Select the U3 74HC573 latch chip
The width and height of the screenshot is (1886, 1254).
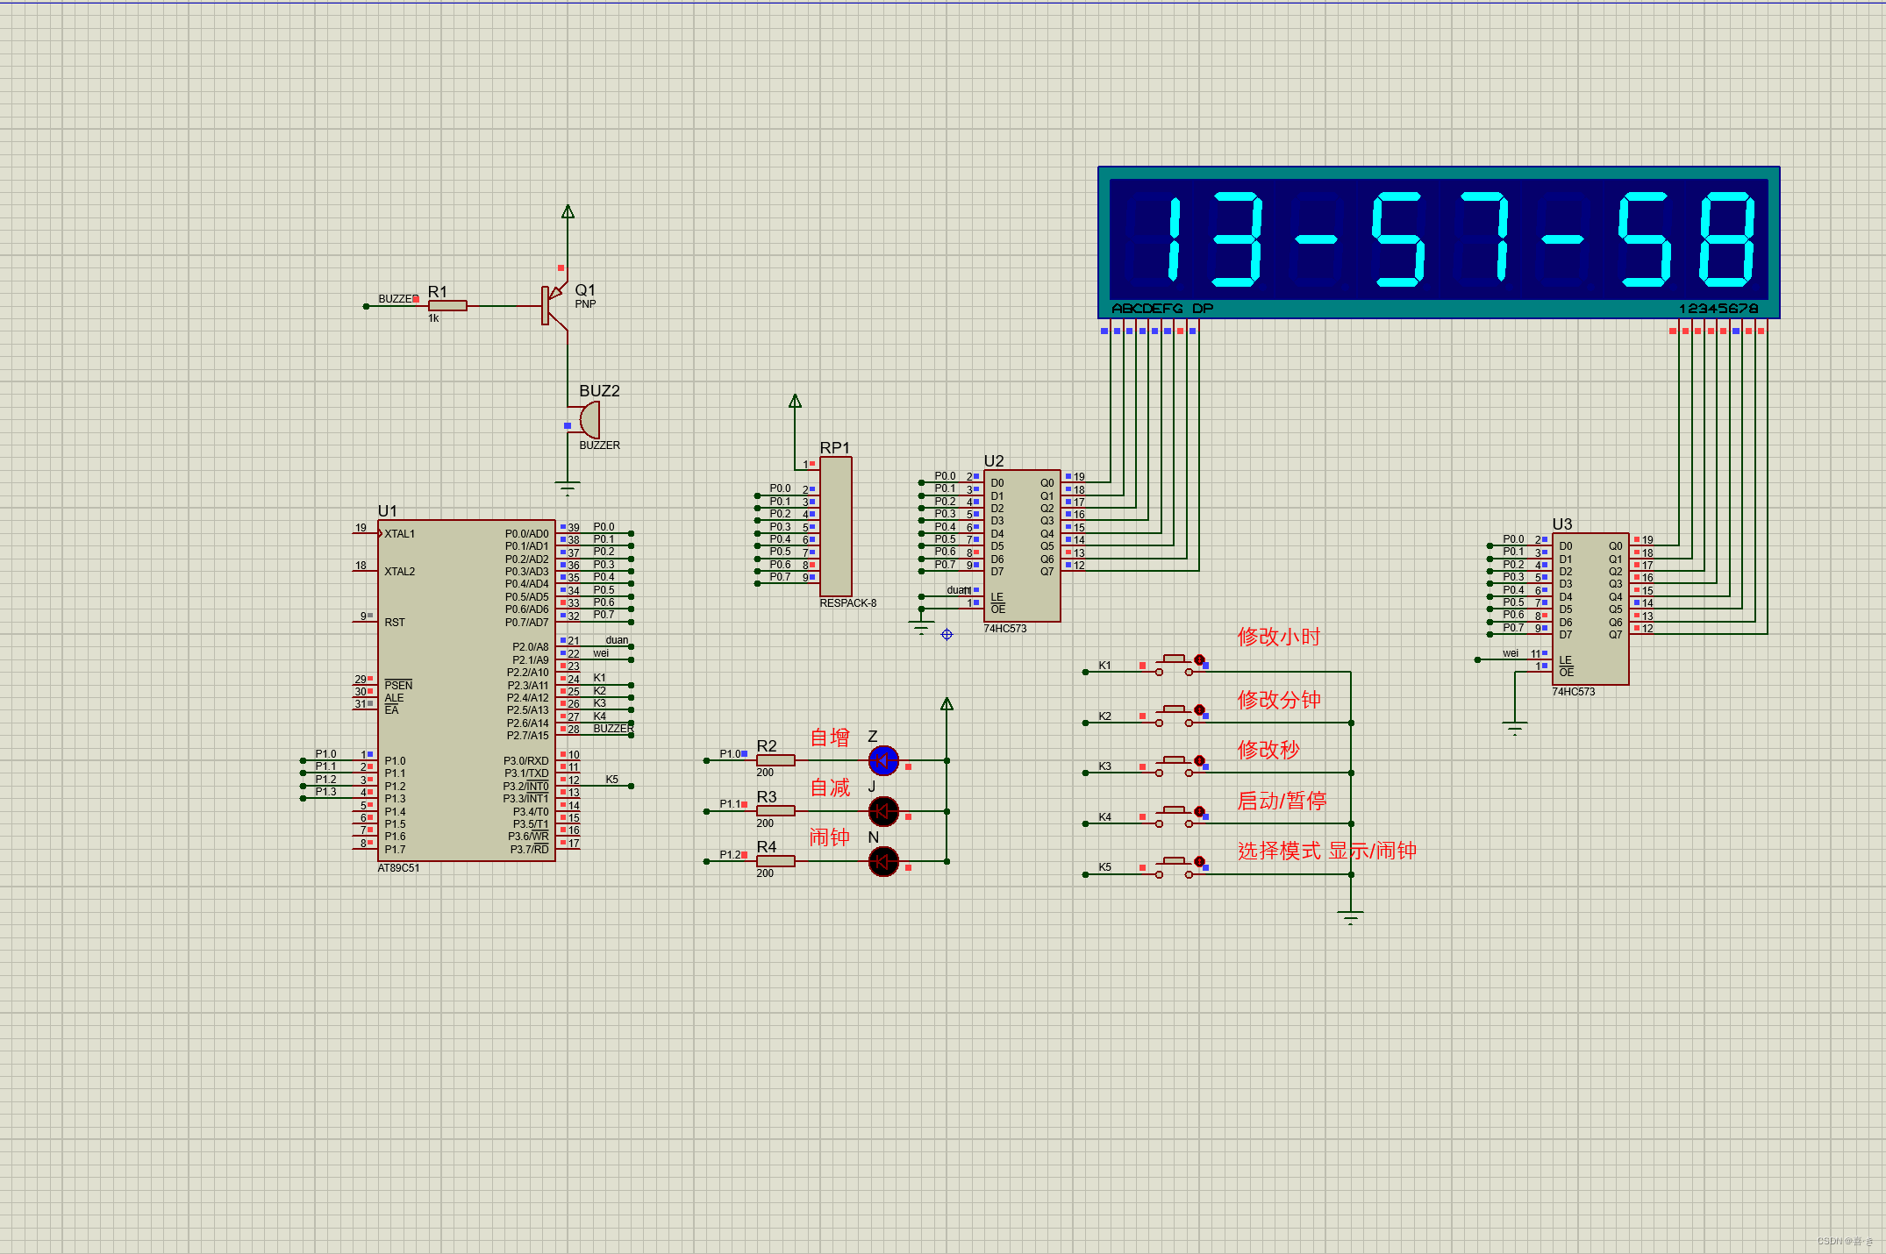point(1590,608)
